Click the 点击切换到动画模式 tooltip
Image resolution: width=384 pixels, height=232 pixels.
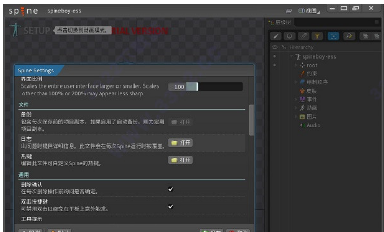[x=83, y=31]
